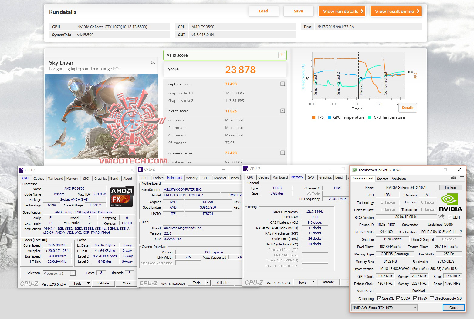Click the share BIOS icon beside UEFI
The width and height of the screenshot is (474, 319).
click(x=441, y=217)
